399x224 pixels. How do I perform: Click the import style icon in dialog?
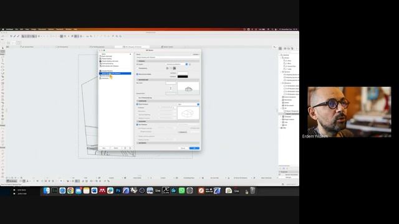[x=125, y=148]
